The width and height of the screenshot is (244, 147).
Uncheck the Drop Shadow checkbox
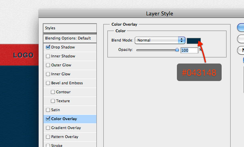click(48, 47)
